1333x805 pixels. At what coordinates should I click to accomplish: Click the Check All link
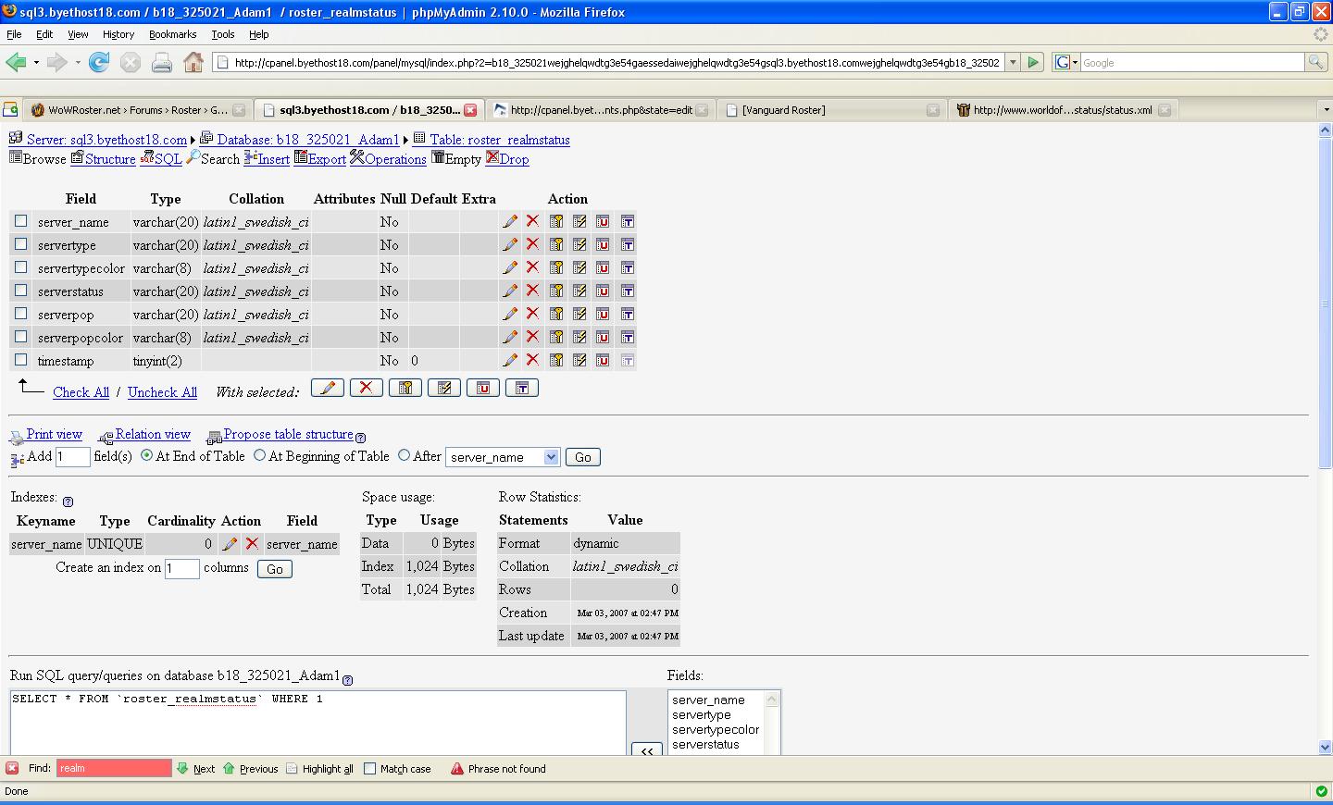[81, 392]
